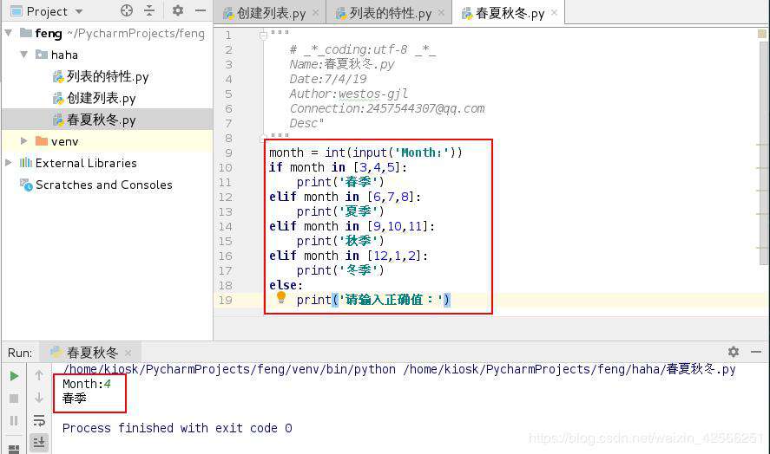This screenshot has width=770, height=454.
Task: Hide the Project panel with minus icon
Action: coord(201,10)
